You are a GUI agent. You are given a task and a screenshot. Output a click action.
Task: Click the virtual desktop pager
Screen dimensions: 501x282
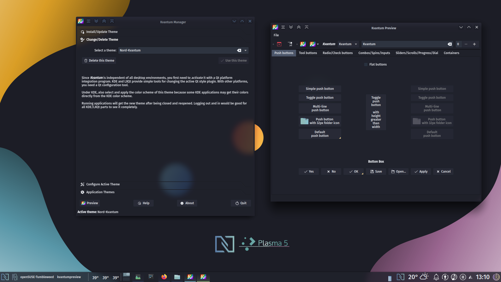coord(126,277)
